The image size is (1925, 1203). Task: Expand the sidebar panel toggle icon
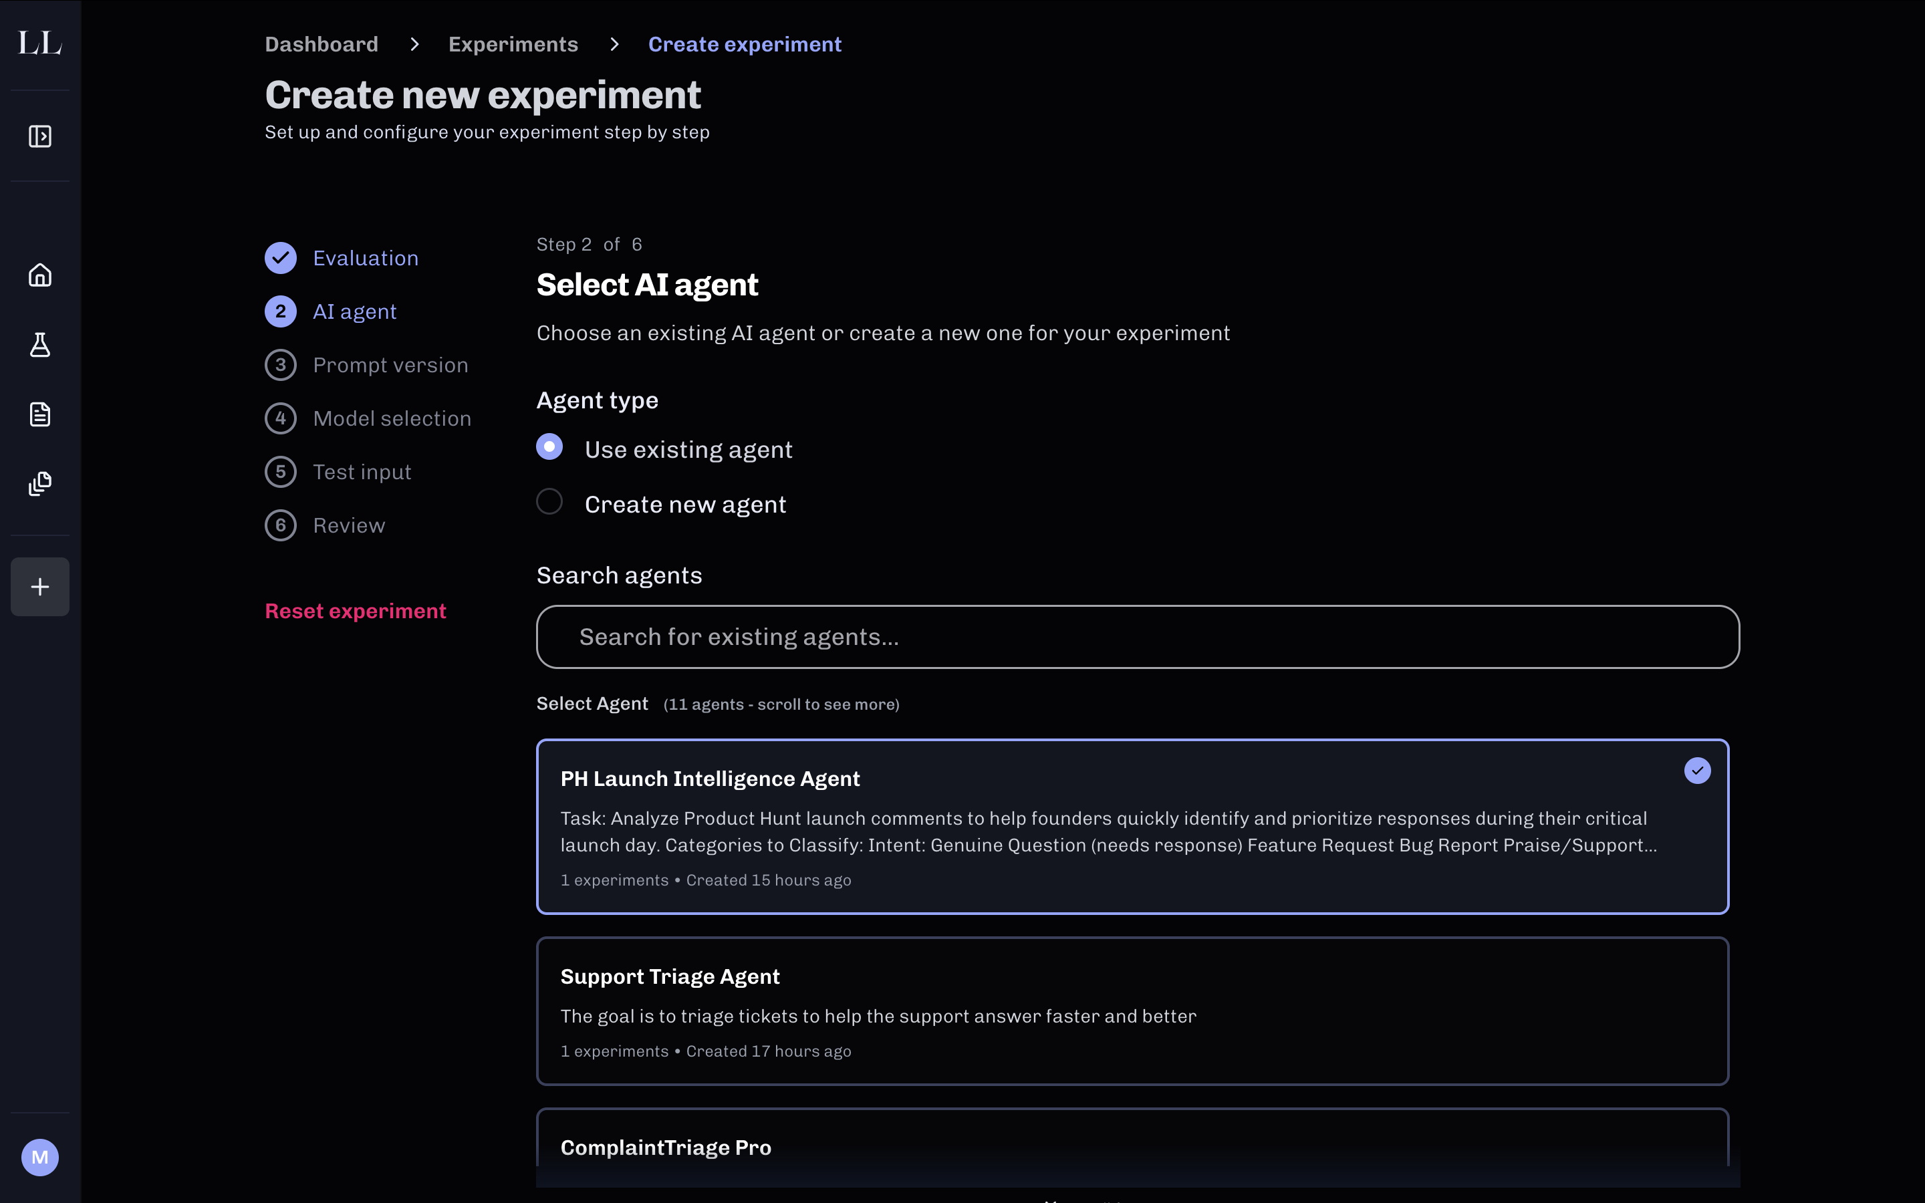click(x=40, y=136)
